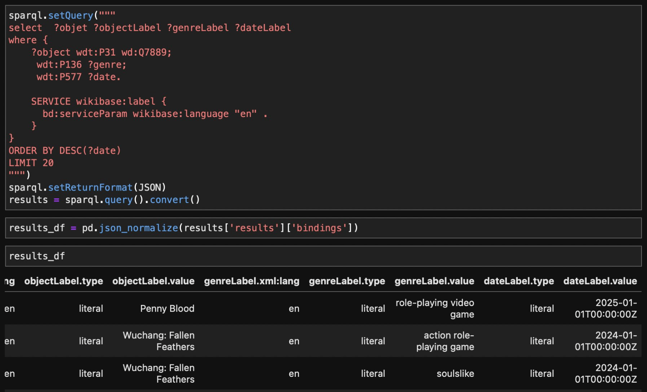
Task: Click the objectLabel.type column header
Action: point(63,281)
